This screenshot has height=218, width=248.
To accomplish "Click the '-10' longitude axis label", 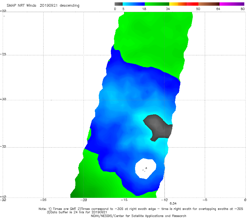I will pos(164,200).
